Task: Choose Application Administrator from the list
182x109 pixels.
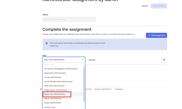Action: coord(55,73)
